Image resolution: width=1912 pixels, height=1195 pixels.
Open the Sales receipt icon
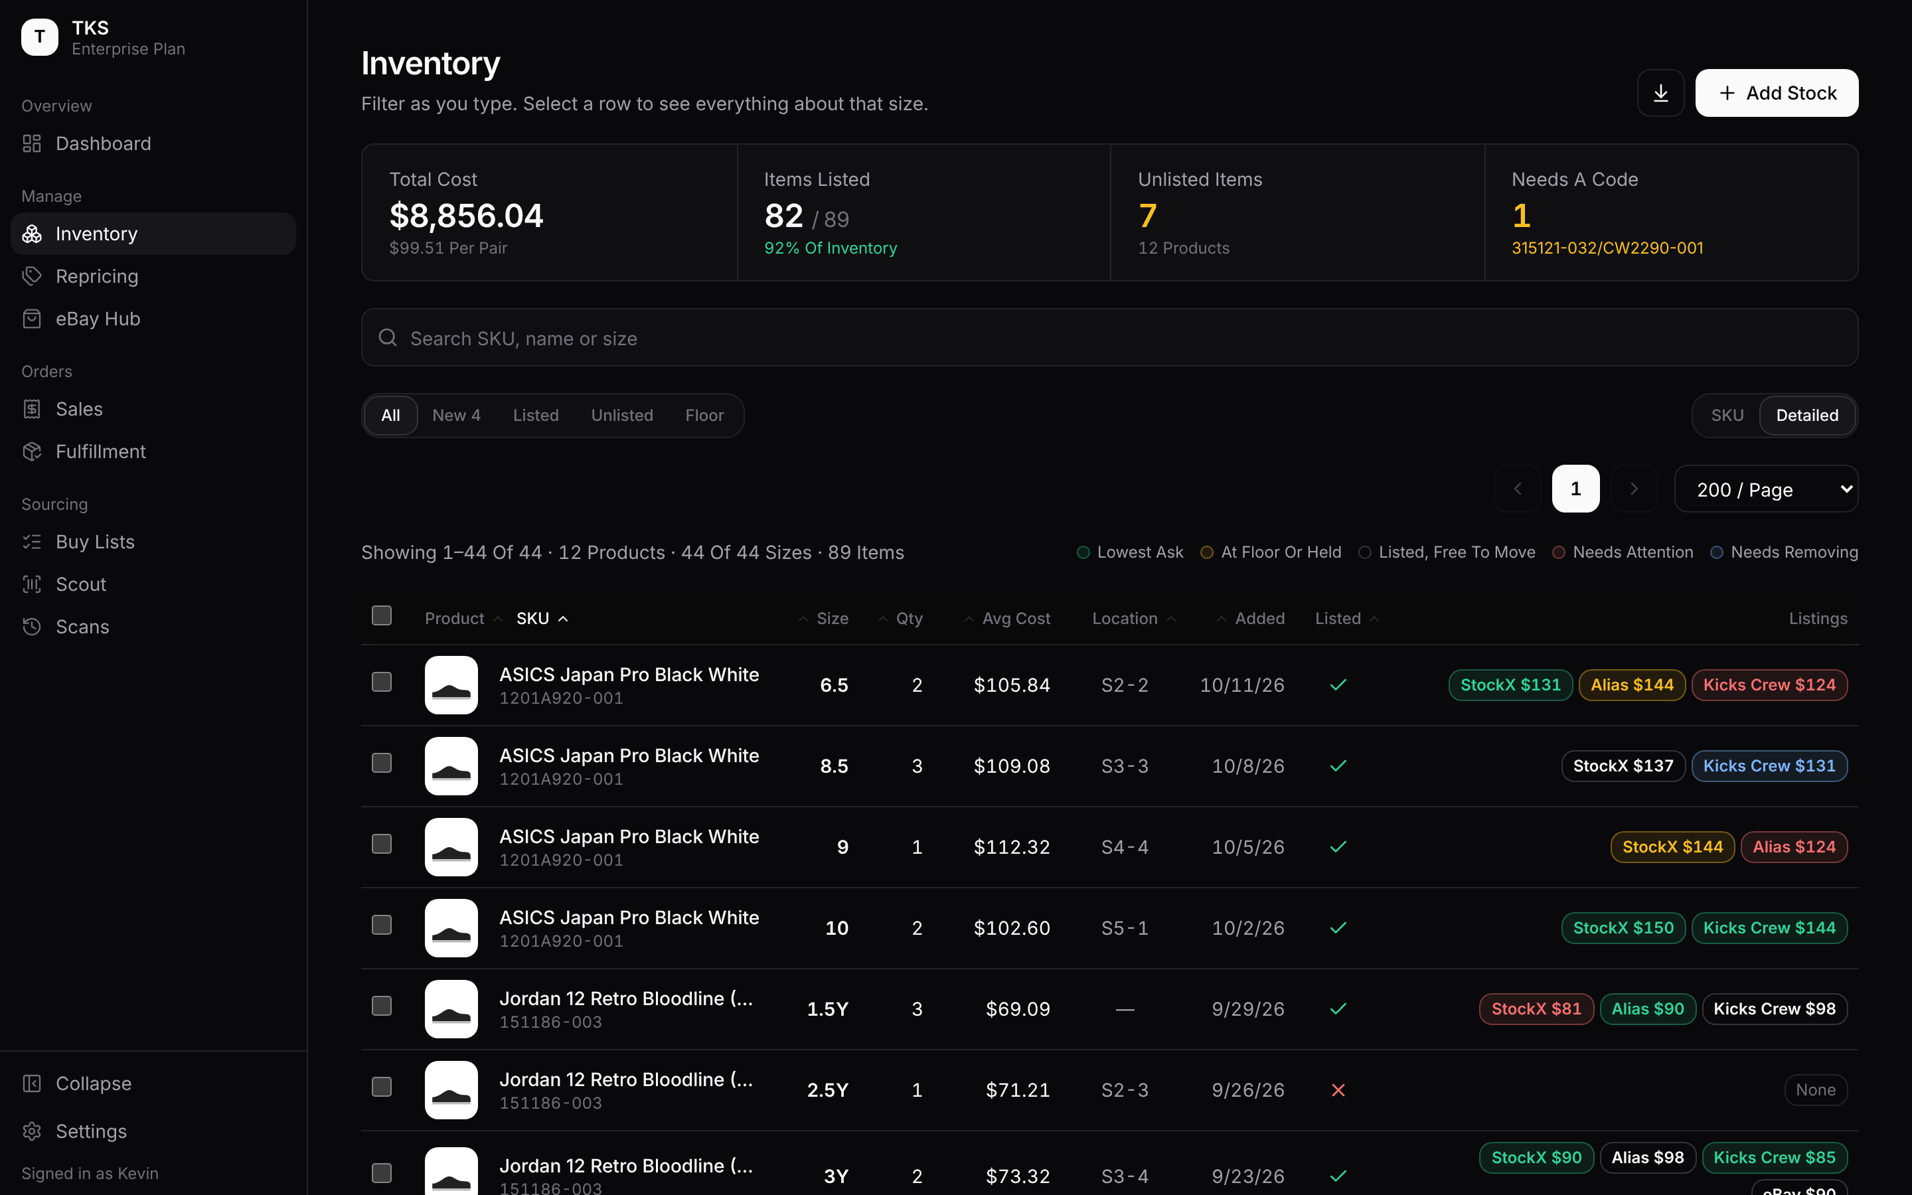click(x=32, y=410)
